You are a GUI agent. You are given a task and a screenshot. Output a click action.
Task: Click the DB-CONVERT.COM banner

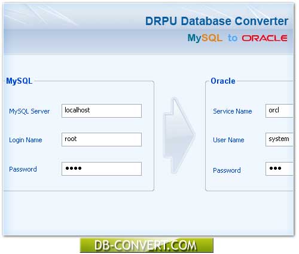point(147,245)
